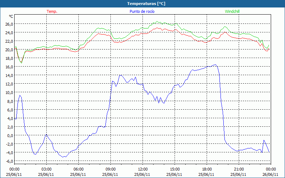Click the 15:00 time axis label
This screenshot has height=178, width=285.
click(175, 169)
